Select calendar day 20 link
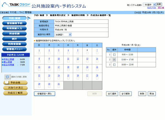Viewport: 165px width, 120px height. coord(87,67)
